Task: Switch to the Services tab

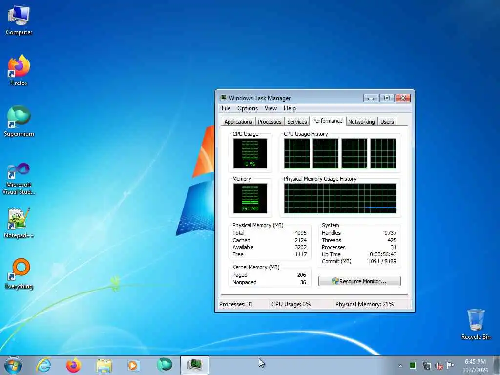Action: [x=297, y=122]
